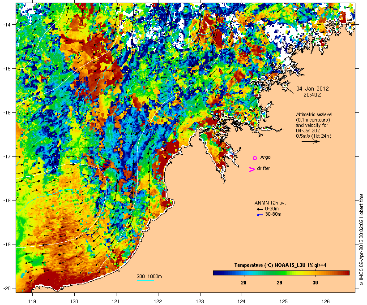Click the 'Altimetric sealevel' text line
This screenshot has height=305, width=367.
coord(314,114)
